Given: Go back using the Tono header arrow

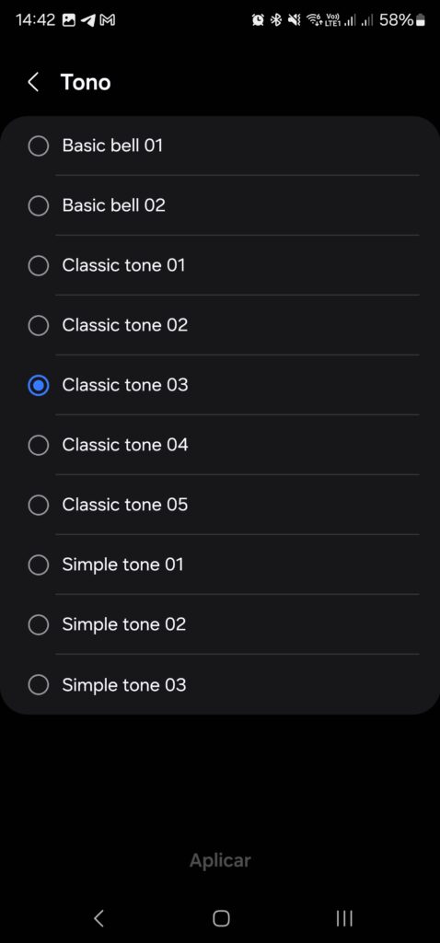Looking at the screenshot, I should point(34,82).
